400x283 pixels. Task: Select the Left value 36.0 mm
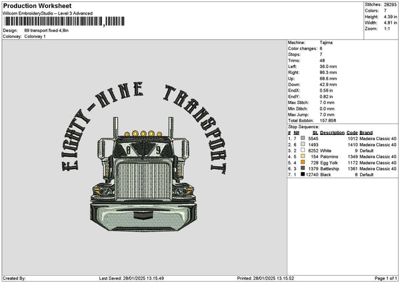pyautogui.click(x=328, y=67)
